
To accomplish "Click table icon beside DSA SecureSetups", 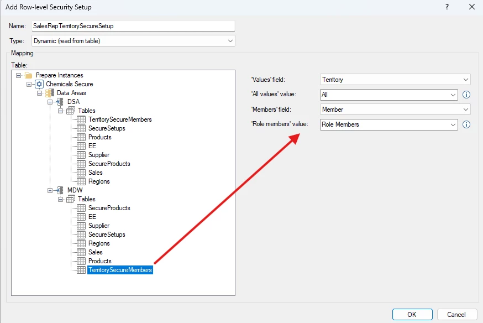I will click(81, 128).
